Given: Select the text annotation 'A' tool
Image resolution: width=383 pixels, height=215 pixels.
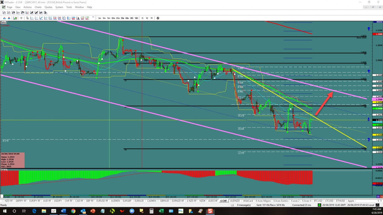Looking at the screenshot, I should pos(78,18).
